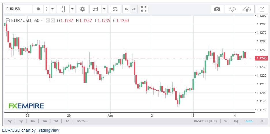Click the compare symbols scale icon

[115, 9]
